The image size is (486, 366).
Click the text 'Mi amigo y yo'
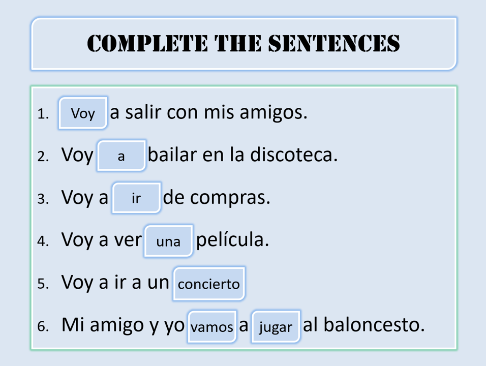point(123,325)
